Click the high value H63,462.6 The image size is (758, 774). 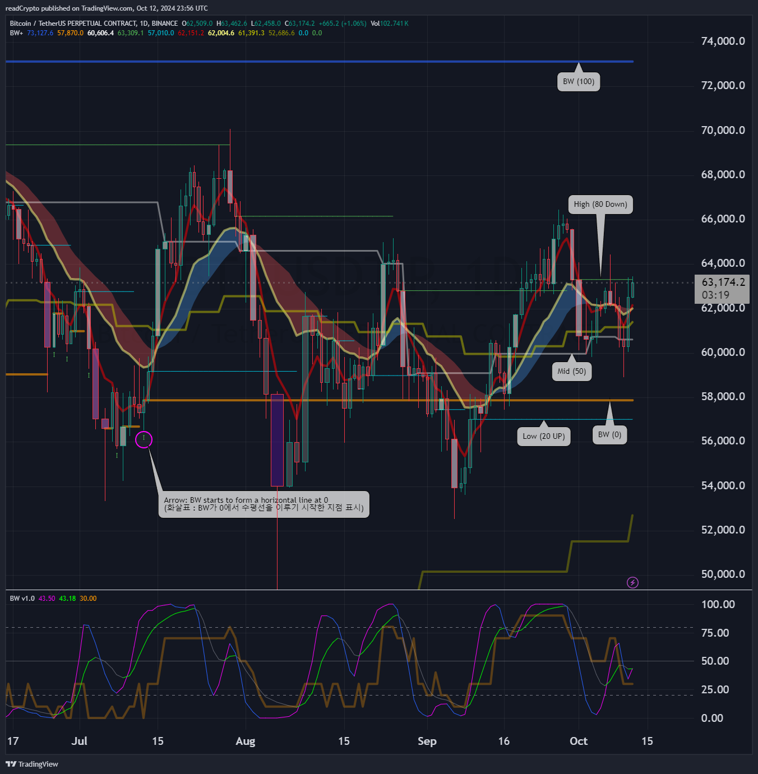pos(232,24)
